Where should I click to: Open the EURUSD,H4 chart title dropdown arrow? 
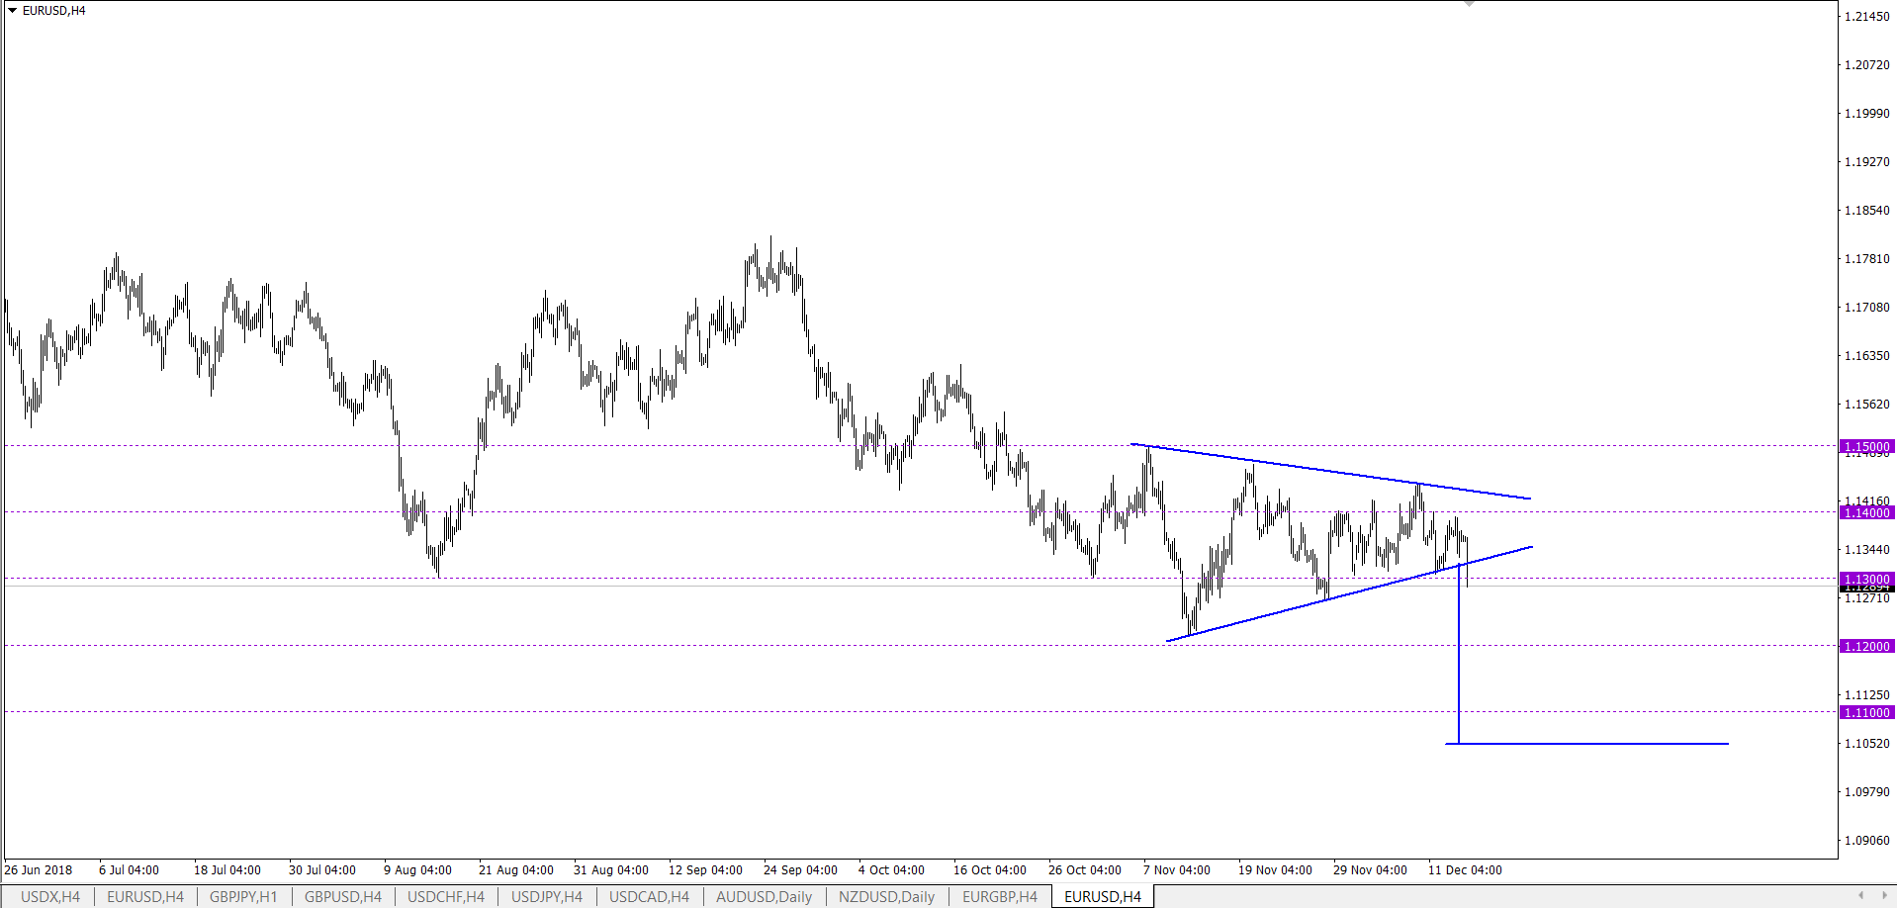pos(13,10)
